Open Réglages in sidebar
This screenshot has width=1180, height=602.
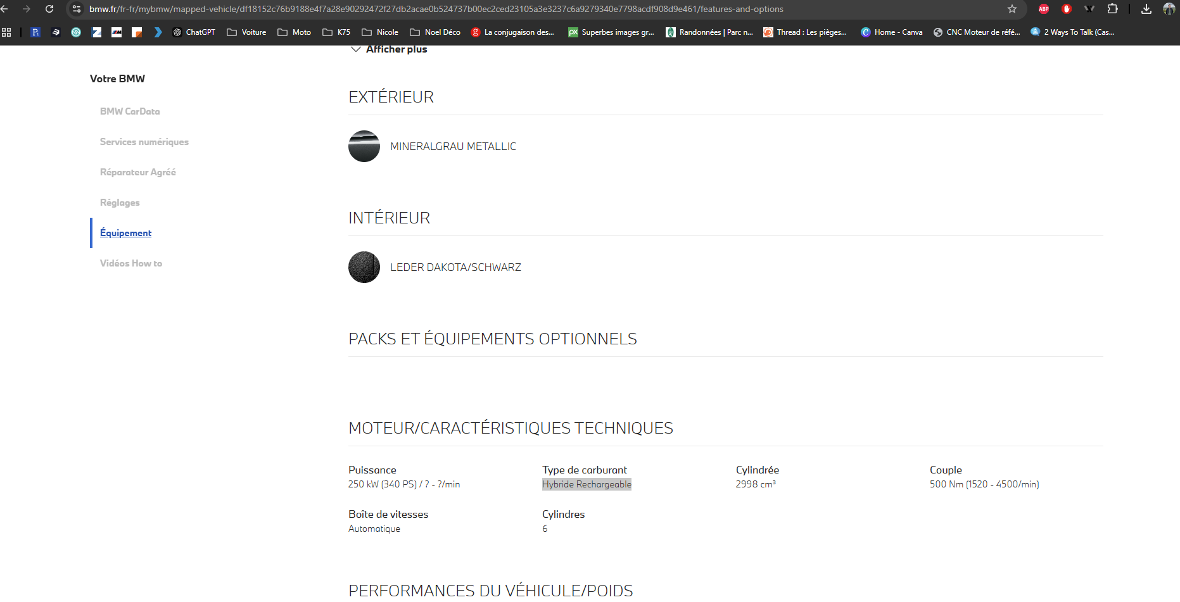120,203
